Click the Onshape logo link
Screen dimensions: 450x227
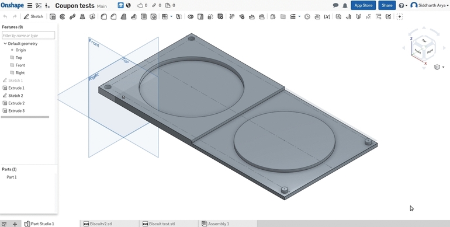(12, 5)
